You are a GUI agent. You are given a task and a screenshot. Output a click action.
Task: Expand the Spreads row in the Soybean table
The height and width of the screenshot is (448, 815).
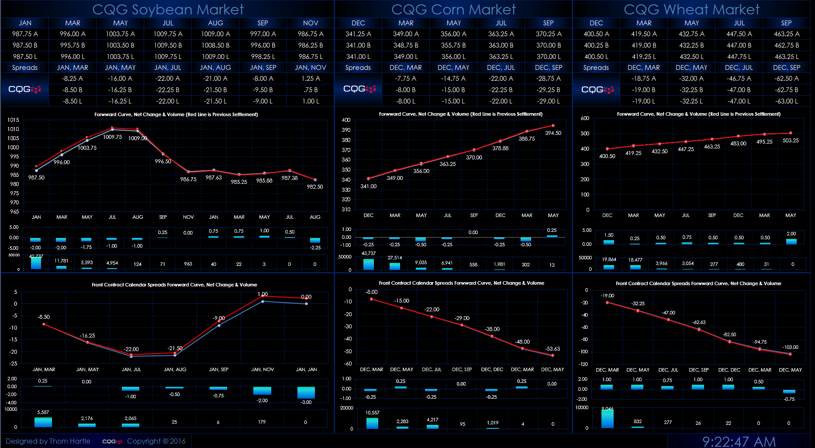tap(24, 67)
